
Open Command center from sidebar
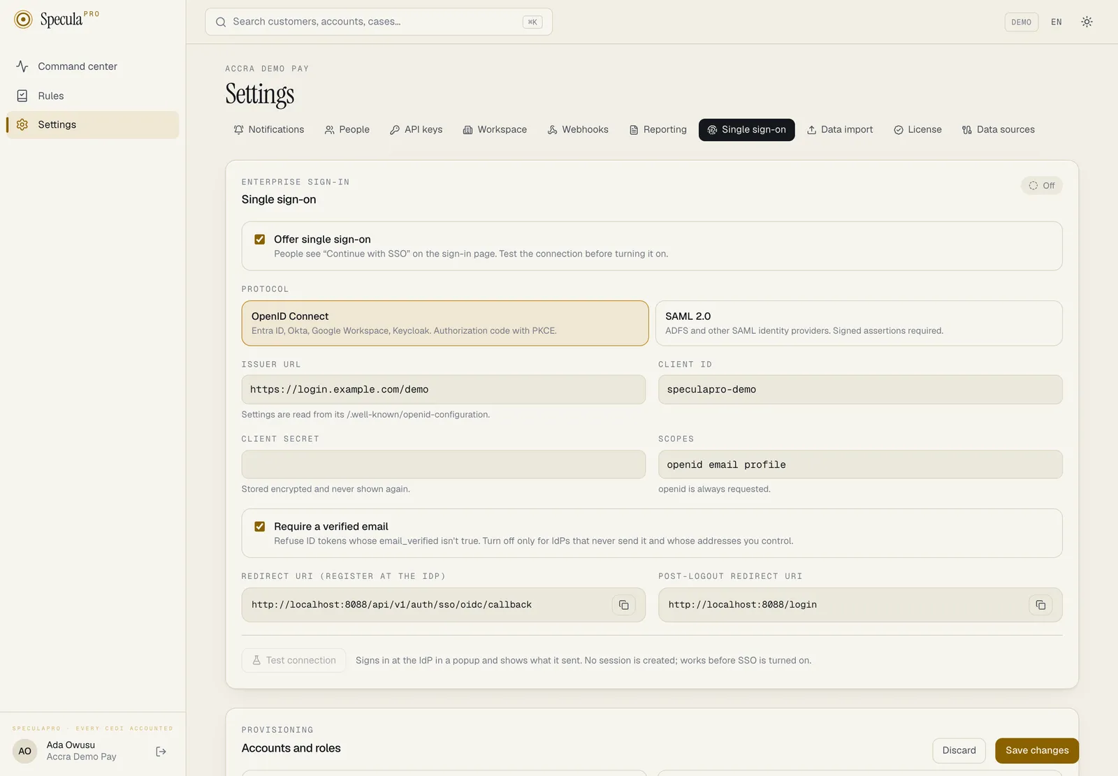click(x=92, y=66)
